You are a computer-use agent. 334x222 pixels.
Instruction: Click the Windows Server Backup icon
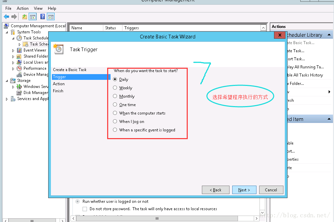click(19, 87)
